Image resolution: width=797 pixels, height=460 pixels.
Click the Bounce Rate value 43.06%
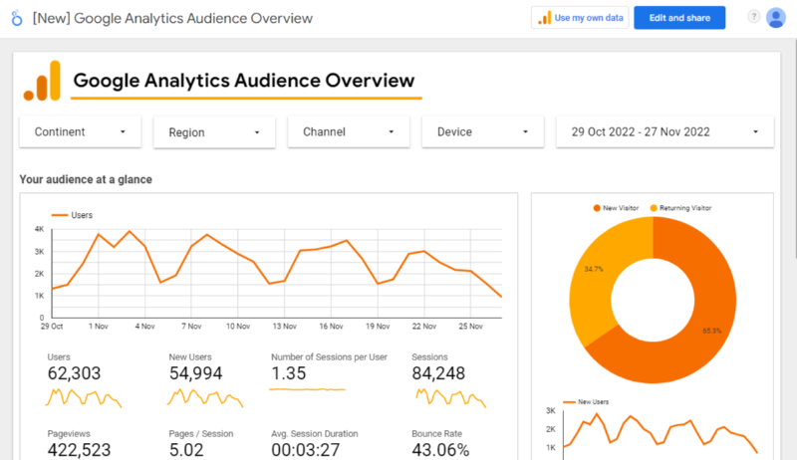point(440,450)
